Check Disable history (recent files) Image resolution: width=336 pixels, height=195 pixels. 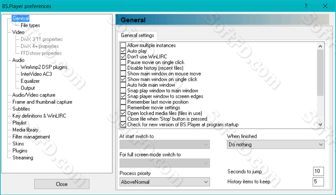(123, 68)
